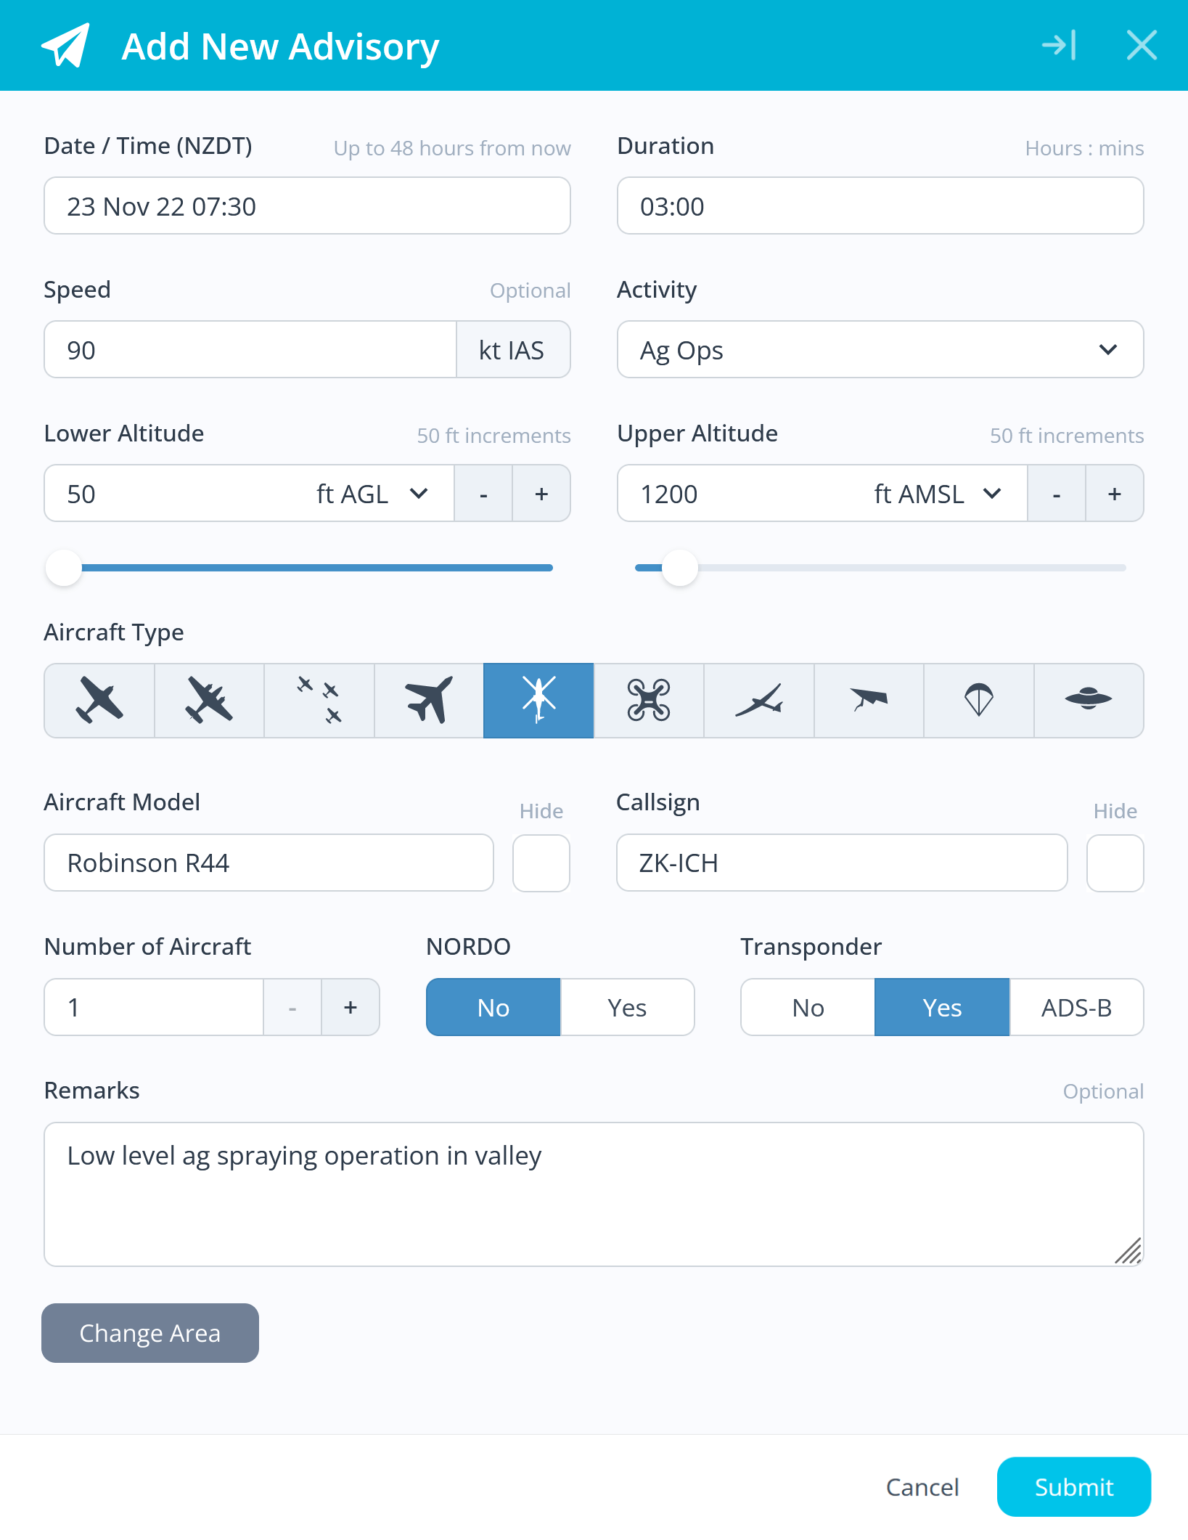Choose the formation flight aircraft type

(319, 700)
